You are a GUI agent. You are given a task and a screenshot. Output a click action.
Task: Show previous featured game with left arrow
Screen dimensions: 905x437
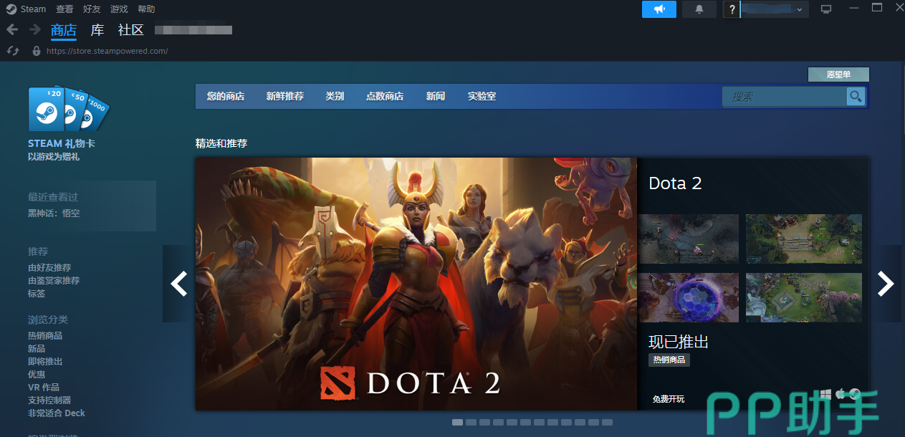178,284
